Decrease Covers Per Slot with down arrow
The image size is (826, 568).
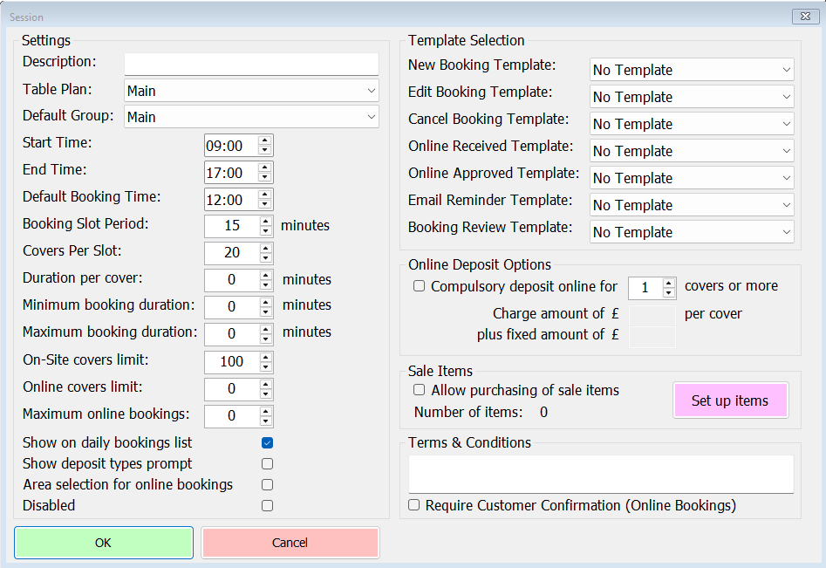266,258
